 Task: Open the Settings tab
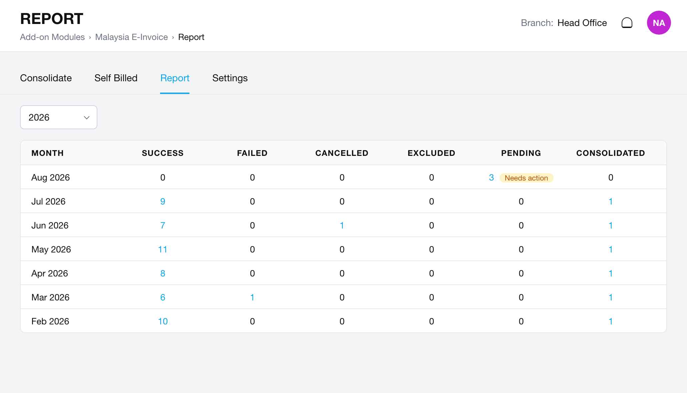click(230, 78)
